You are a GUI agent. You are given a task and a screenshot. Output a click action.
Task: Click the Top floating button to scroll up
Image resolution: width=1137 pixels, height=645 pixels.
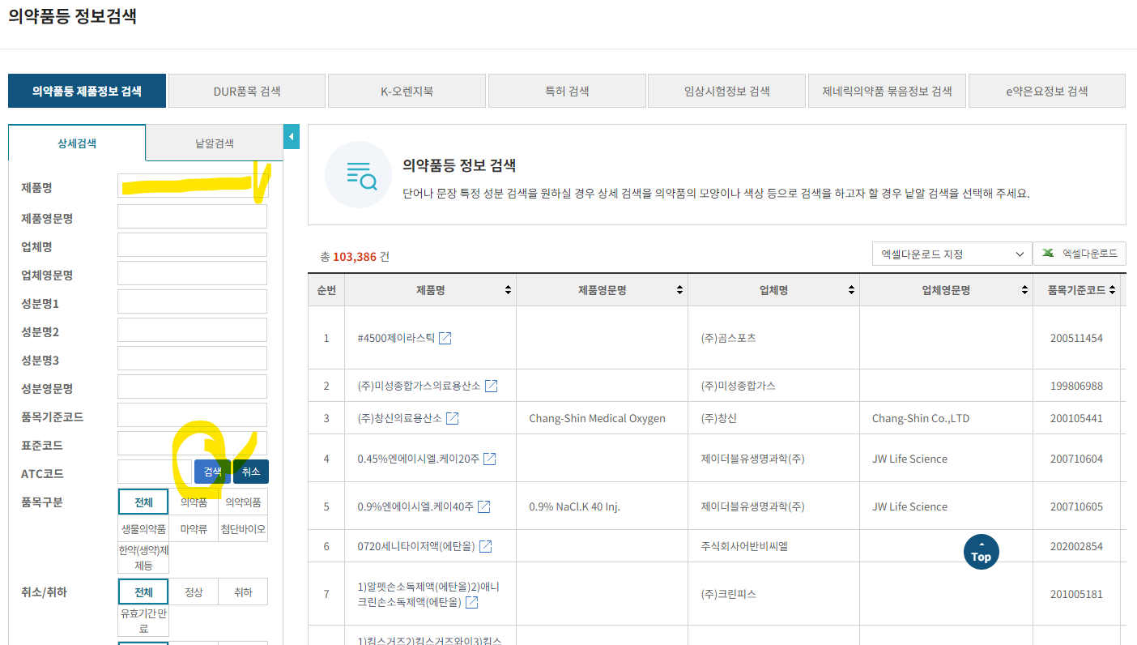pos(981,552)
